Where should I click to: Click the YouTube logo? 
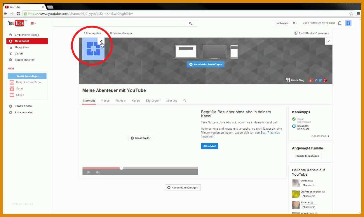point(16,23)
